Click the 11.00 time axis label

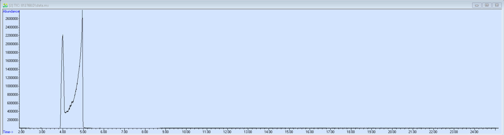[x=207, y=132]
